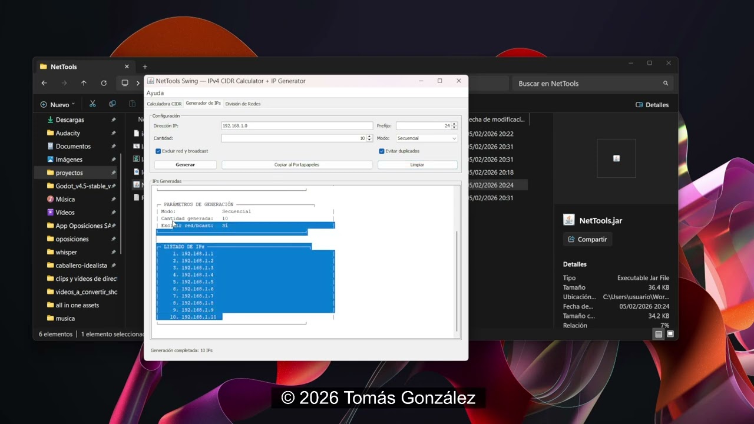Decrease the Cantidad spinner value
The height and width of the screenshot is (424, 754).
[369, 140]
